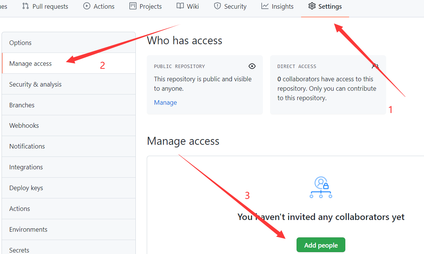Open Actions in the settings sidebar
This screenshot has width=424, height=254.
69,209
